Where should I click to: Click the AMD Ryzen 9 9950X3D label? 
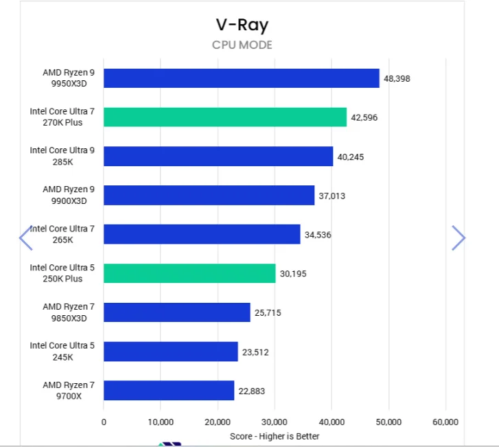click(x=69, y=78)
